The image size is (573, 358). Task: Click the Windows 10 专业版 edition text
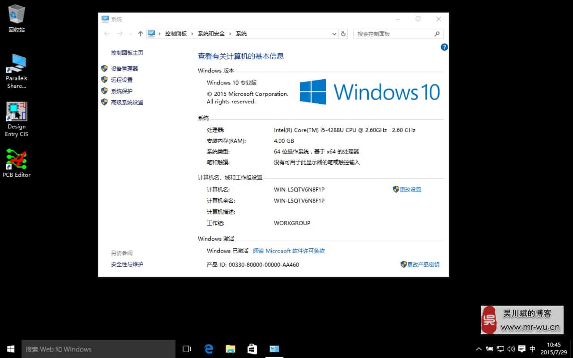pyautogui.click(x=232, y=82)
